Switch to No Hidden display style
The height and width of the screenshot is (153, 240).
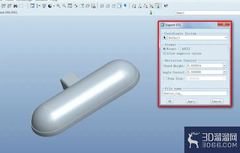pos(114,6)
